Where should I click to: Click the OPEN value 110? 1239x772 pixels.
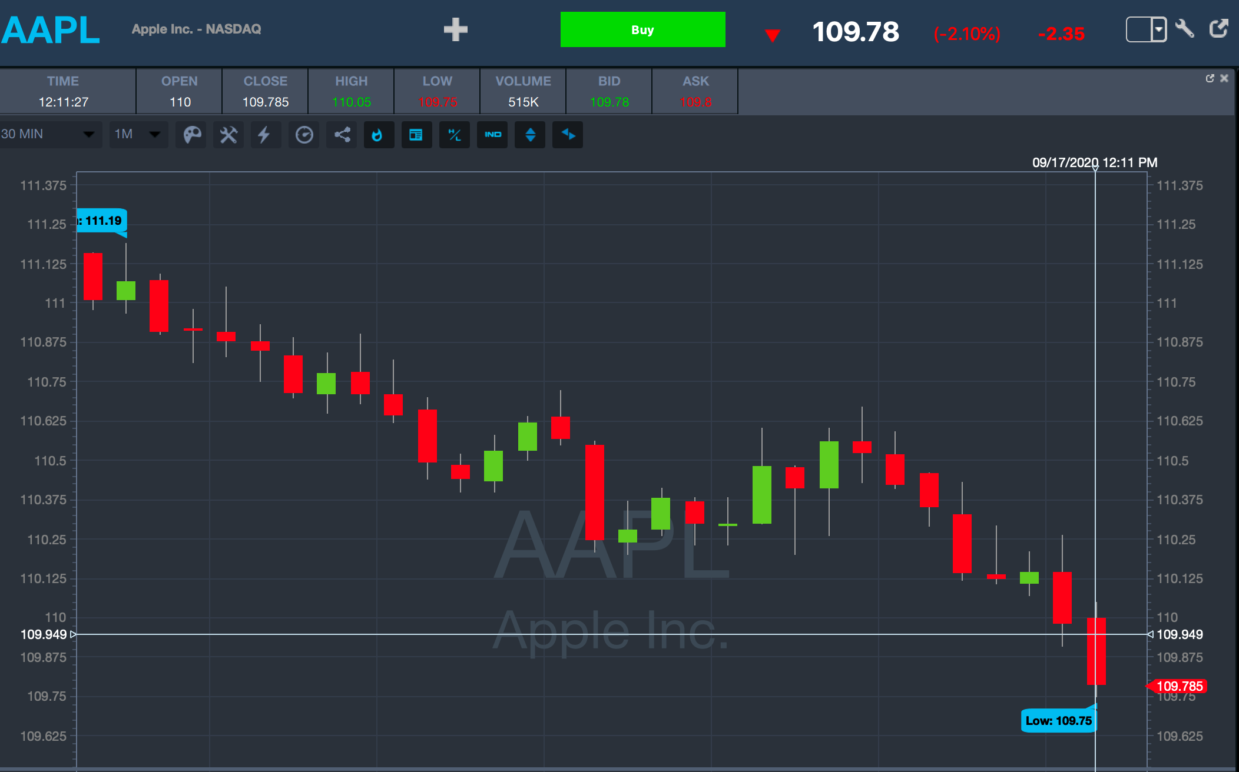pyautogui.click(x=180, y=102)
